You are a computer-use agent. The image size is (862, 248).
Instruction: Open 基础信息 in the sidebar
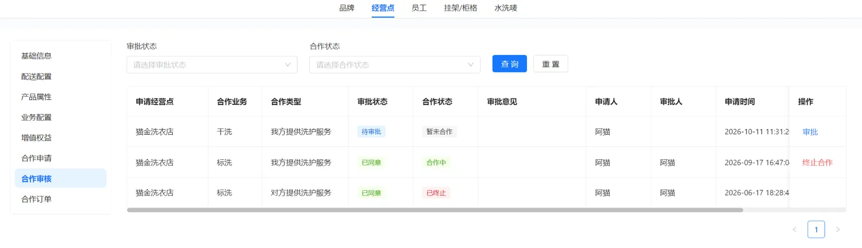[60, 56]
